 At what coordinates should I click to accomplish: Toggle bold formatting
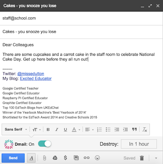pos(48,130)
